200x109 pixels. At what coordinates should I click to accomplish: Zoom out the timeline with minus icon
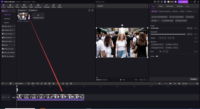183,83
